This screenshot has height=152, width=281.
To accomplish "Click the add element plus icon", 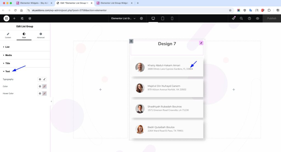I will 14,18.
